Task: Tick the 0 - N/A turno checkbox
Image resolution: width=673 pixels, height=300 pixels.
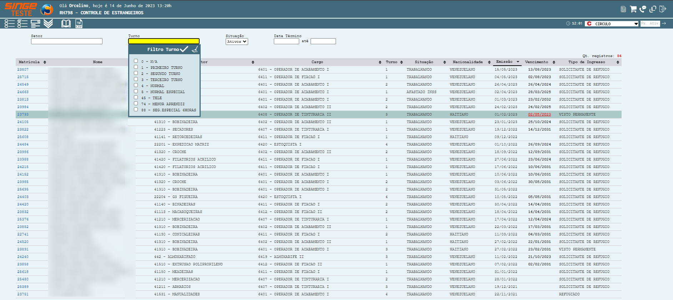Action: click(x=136, y=61)
